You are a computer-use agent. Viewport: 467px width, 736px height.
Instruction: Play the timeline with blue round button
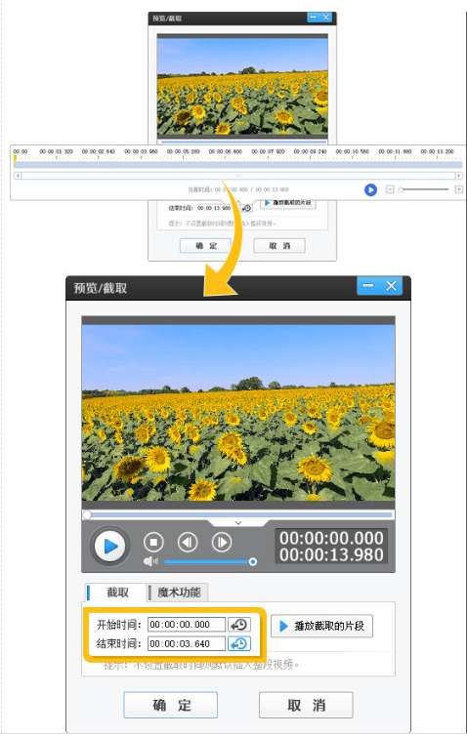coord(370,189)
